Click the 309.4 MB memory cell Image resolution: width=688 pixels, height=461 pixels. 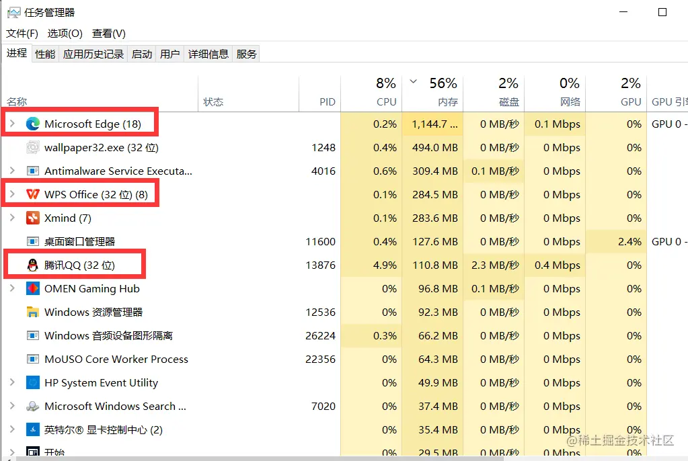pos(432,171)
